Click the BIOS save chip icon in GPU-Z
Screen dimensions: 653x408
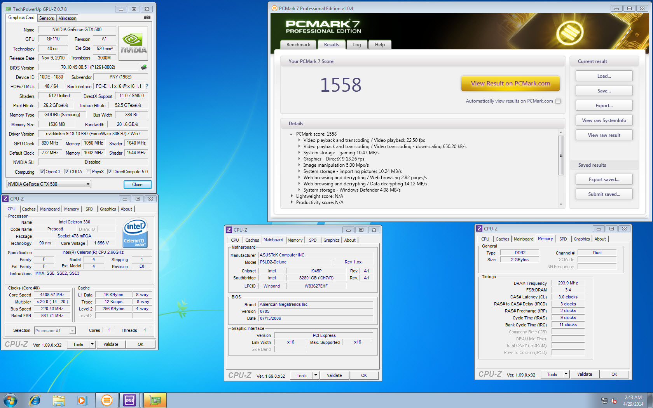tap(144, 67)
